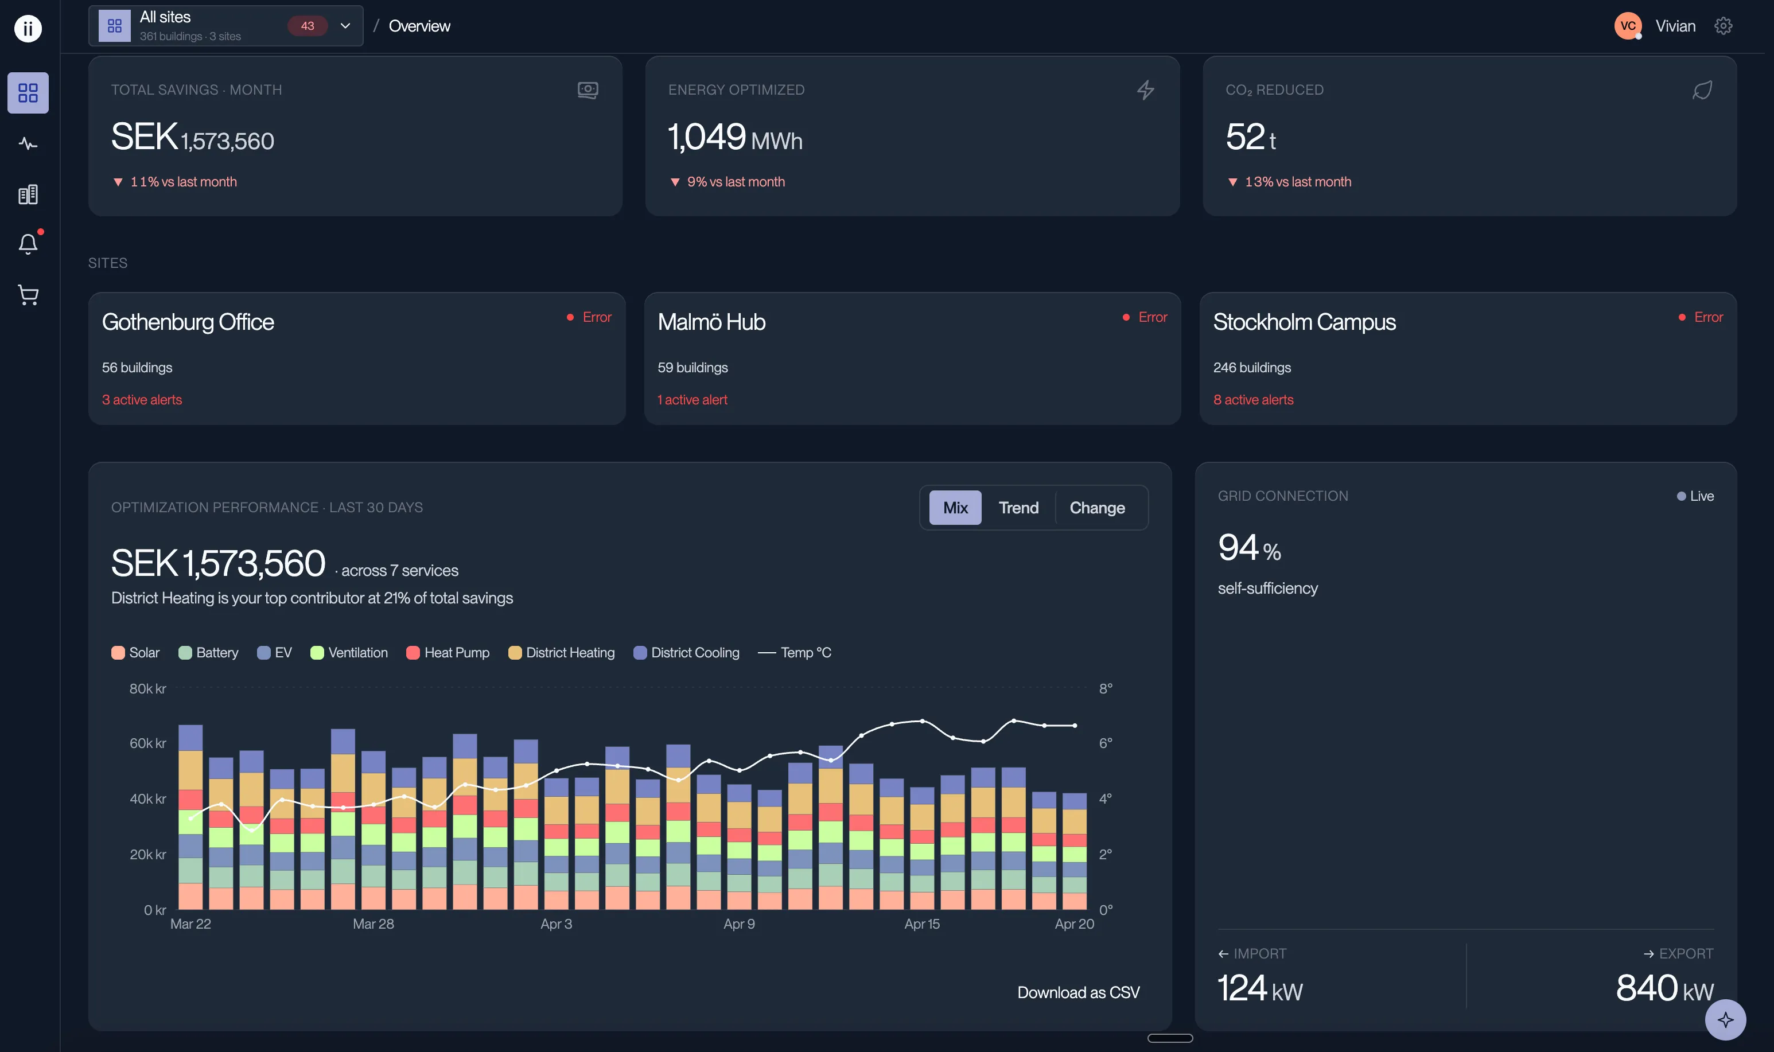Toggle the Solar legend series
The height and width of the screenshot is (1052, 1774).
pyautogui.click(x=135, y=653)
